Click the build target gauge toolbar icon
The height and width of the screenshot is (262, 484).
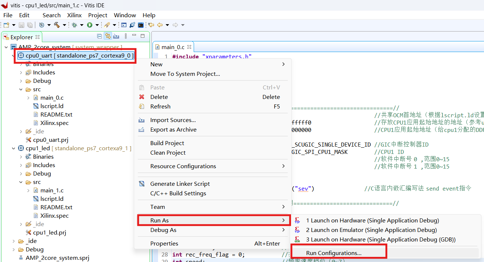click(42, 25)
